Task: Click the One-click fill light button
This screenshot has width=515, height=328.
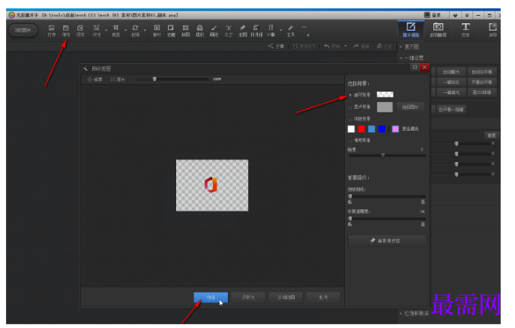Action: pos(451,92)
